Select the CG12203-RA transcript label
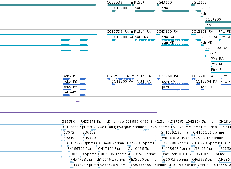Screen dimensions: 231x169 pos(202,32)
